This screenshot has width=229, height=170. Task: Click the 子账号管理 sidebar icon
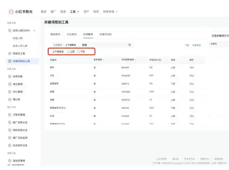[10, 115]
